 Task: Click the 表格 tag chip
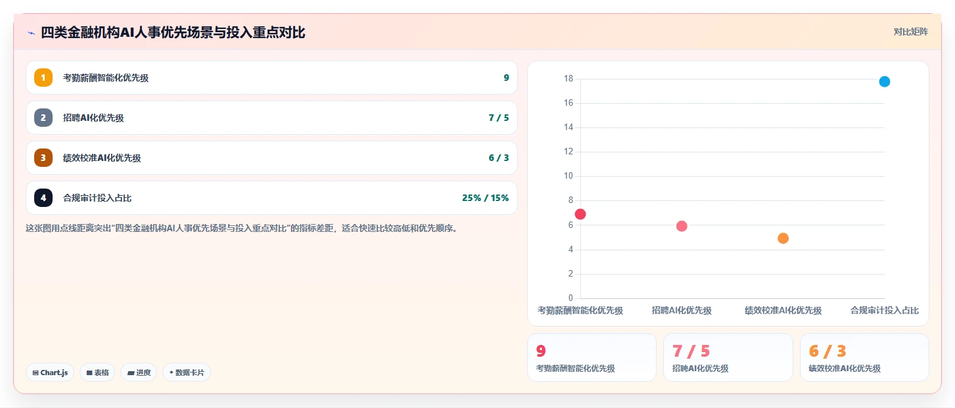97,373
